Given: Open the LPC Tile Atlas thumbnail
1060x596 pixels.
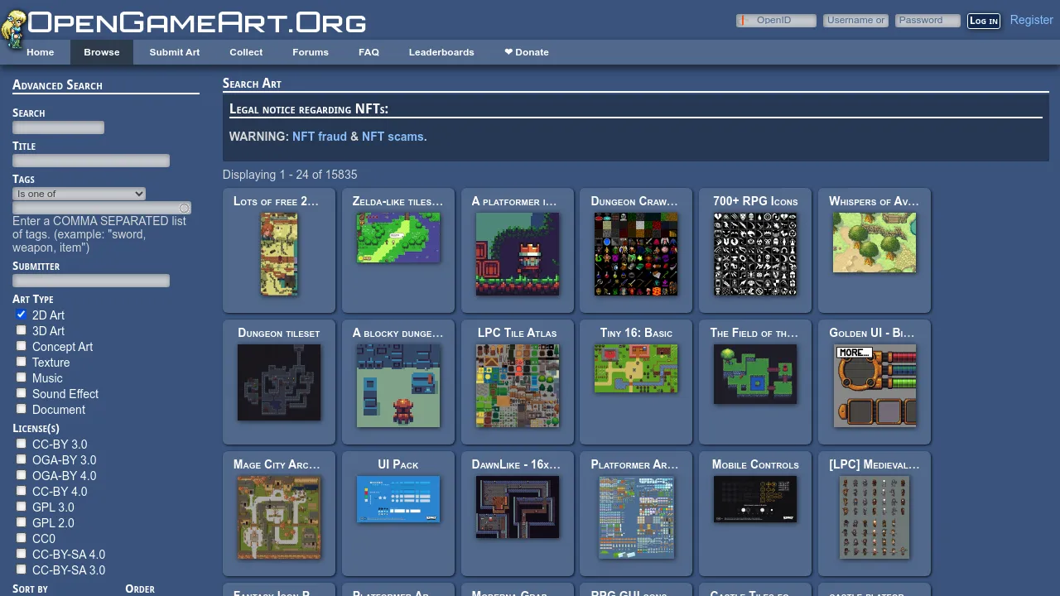Looking at the screenshot, I should point(517,386).
